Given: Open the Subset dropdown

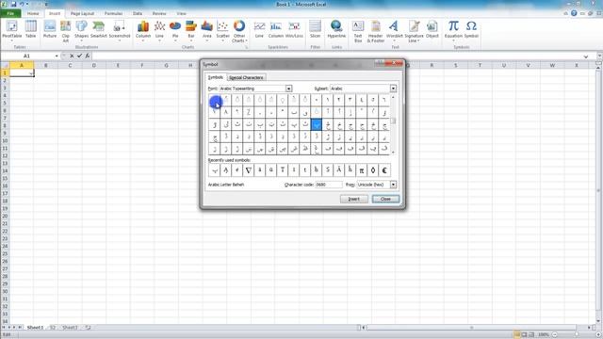Looking at the screenshot, I should coord(393,89).
